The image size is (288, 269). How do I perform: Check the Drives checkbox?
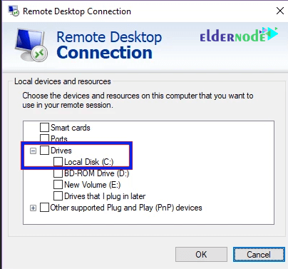44,151
